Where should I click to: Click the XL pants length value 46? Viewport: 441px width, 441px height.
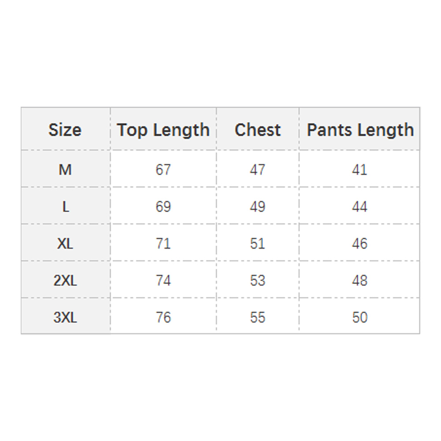360,243
